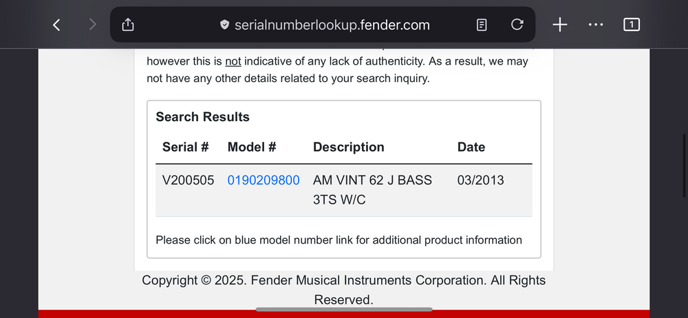Click the Description column header

tap(349, 147)
